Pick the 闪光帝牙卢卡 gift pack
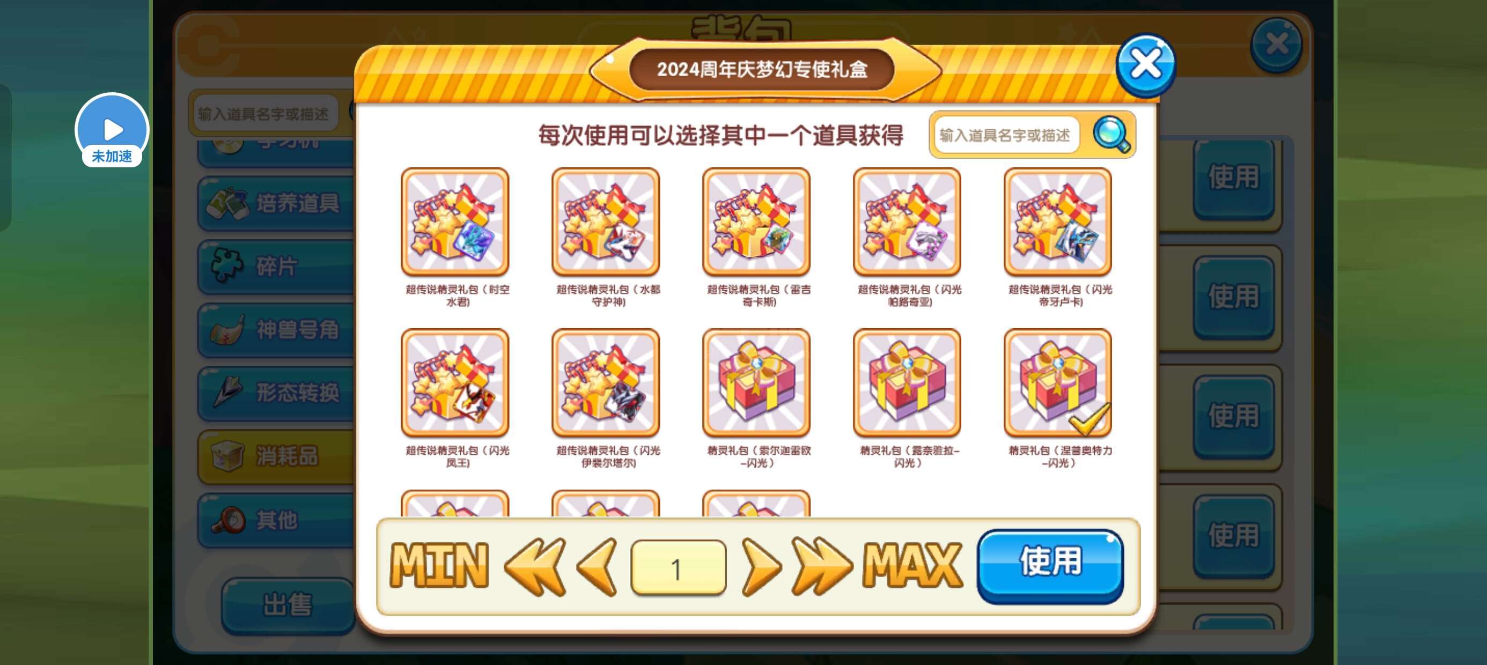The width and height of the screenshot is (1487, 665). (x=1057, y=221)
